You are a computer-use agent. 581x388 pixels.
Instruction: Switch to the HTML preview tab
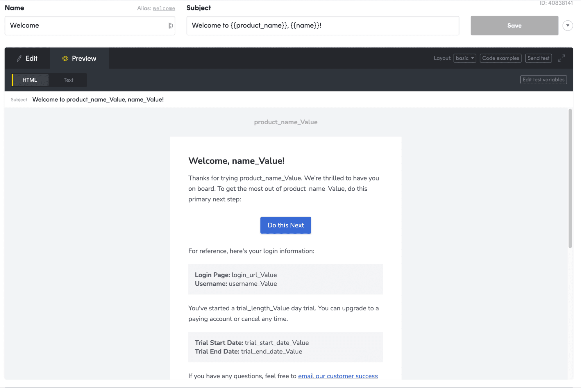point(29,80)
